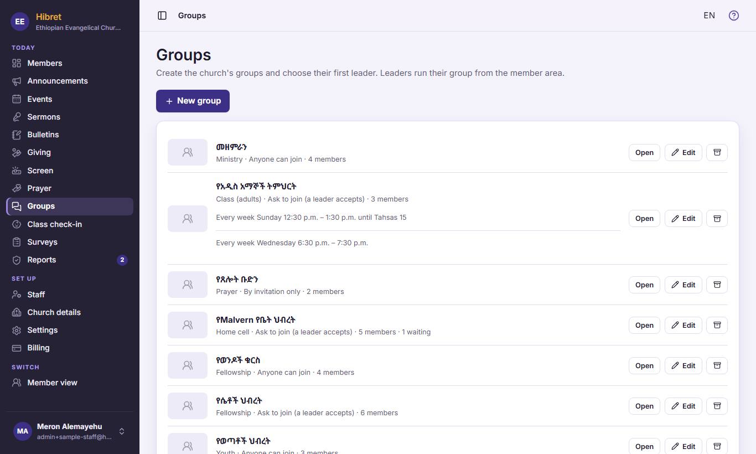The height and width of the screenshot is (454, 756).
Task: Click "Prayer · By invitation only · 2 members"
Action: click(280, 291)
